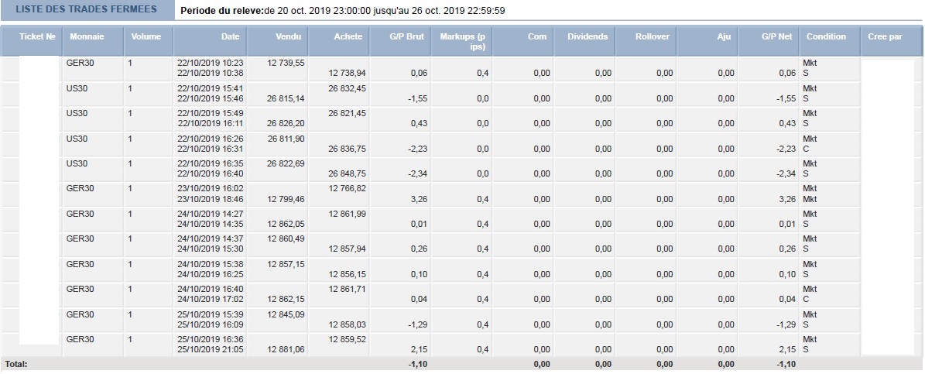Image resolution: width=925 pixels, height=374 pixels.
Task: Select the Com column header
Action: pos(522,41)
